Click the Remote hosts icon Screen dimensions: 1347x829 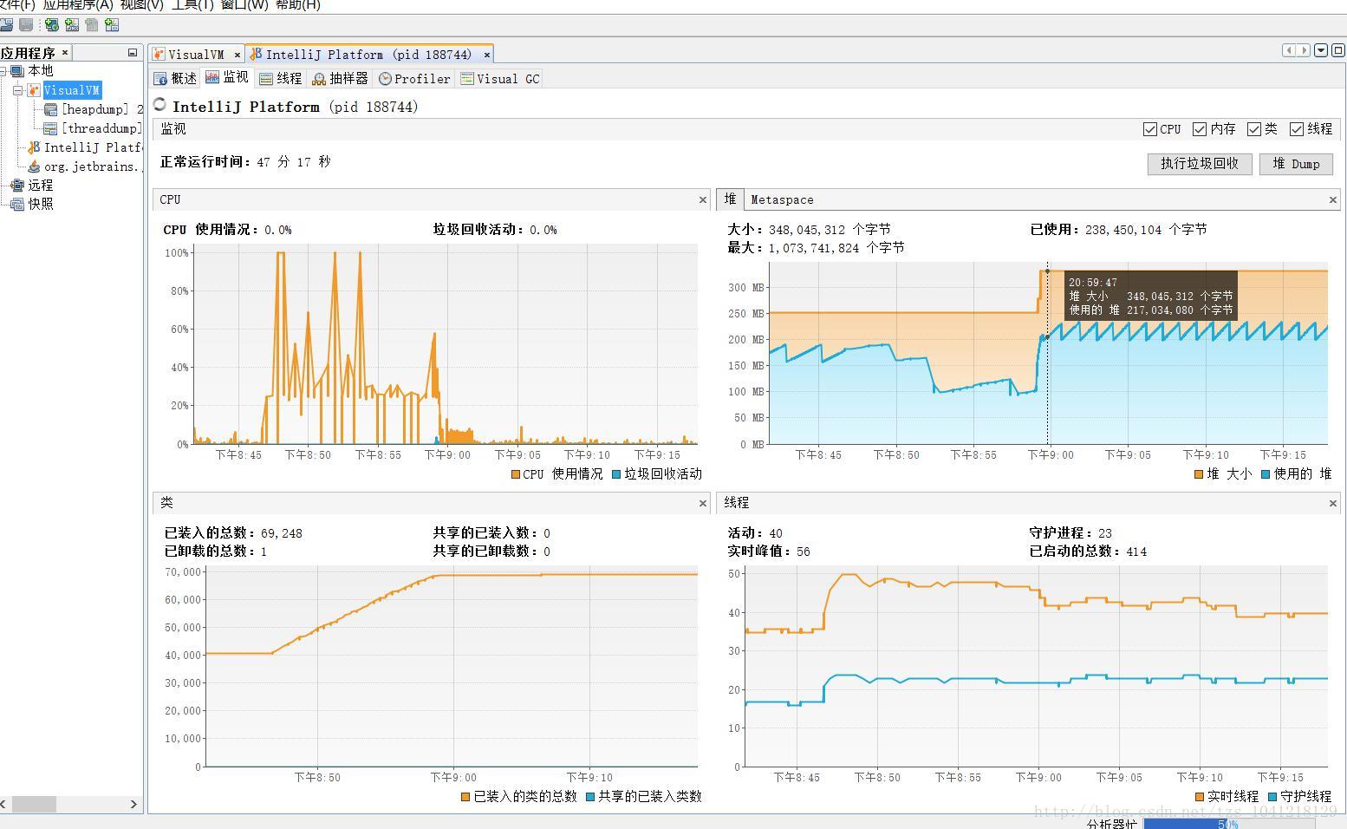(x=17, y=186)
